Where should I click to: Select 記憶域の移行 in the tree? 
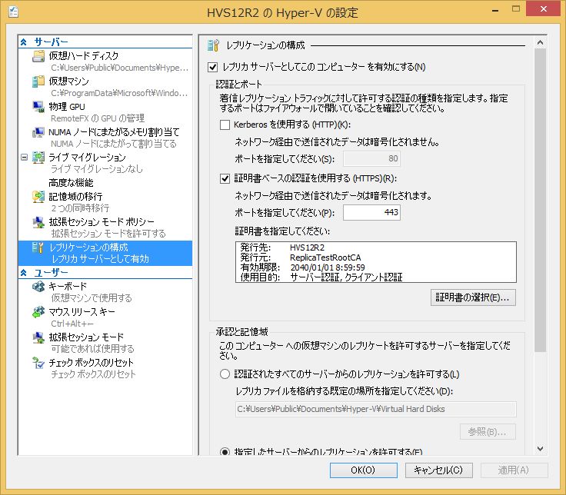click(76, 197)
